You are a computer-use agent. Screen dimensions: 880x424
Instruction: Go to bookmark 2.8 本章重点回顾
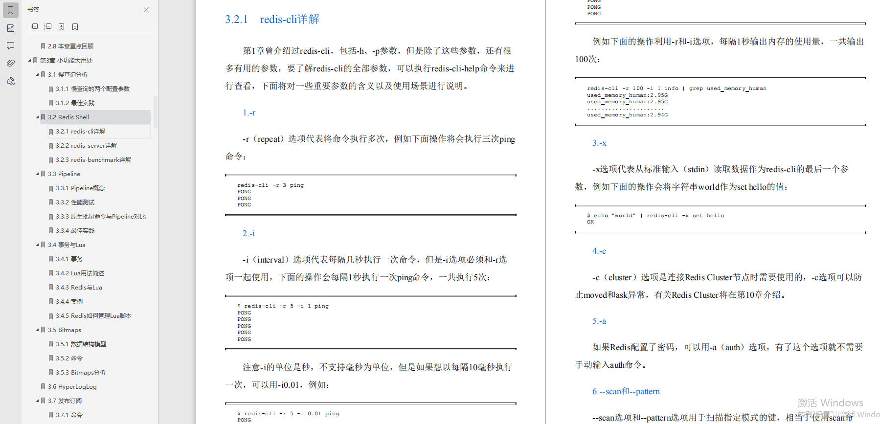pos(70,46)
